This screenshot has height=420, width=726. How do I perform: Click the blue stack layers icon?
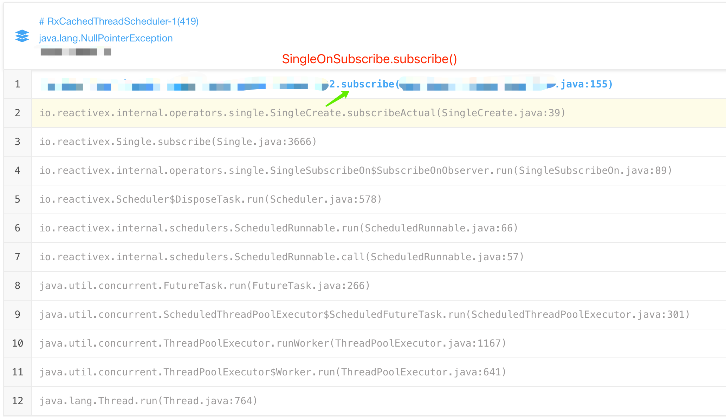pyautogui.click(x=22, y=36)
